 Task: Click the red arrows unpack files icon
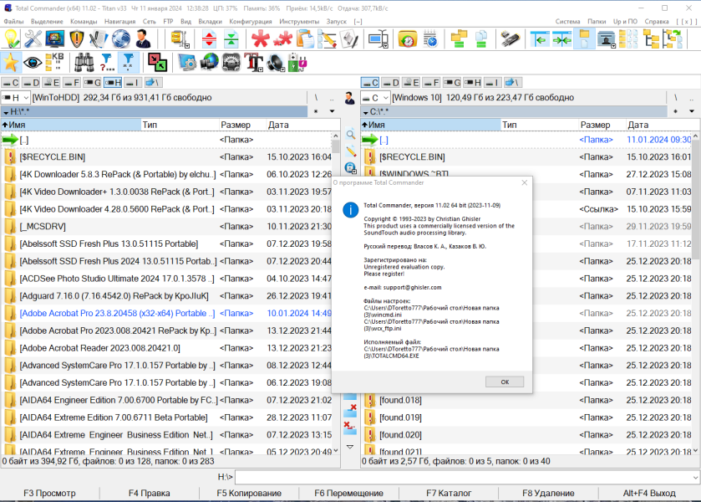click(x=209, y=39)
